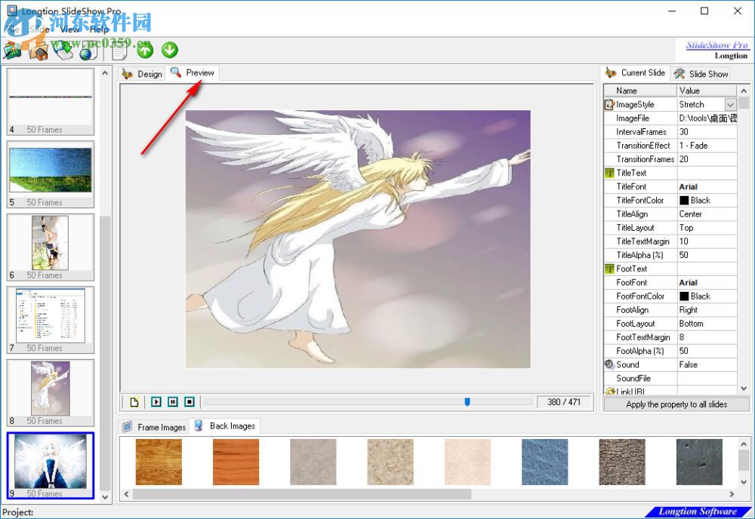Click the green down-arrow toolbar icon

click(x=169, y=50)
